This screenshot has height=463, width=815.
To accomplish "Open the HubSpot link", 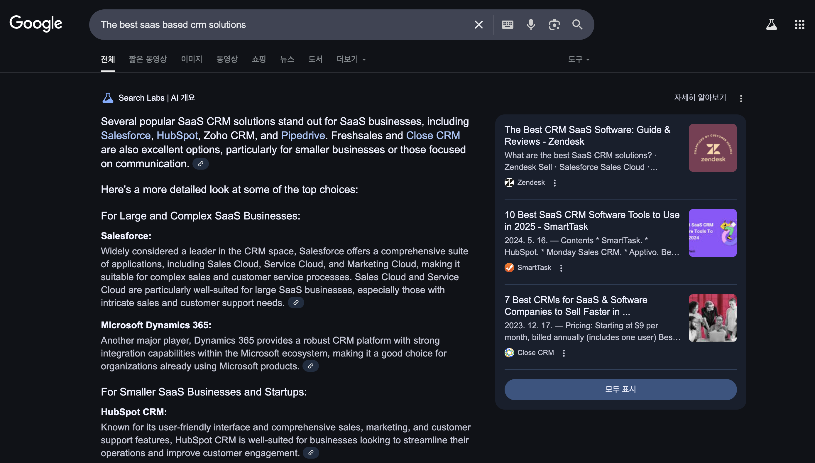I will 177,136.
